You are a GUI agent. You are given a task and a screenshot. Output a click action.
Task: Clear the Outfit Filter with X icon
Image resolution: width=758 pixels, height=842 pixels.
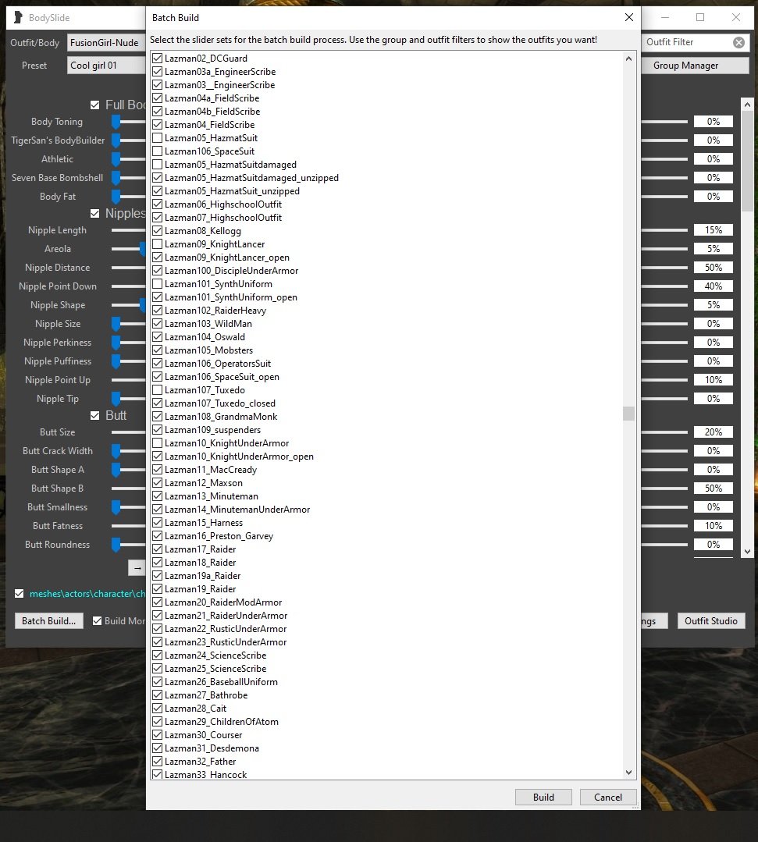coord(738,42)
